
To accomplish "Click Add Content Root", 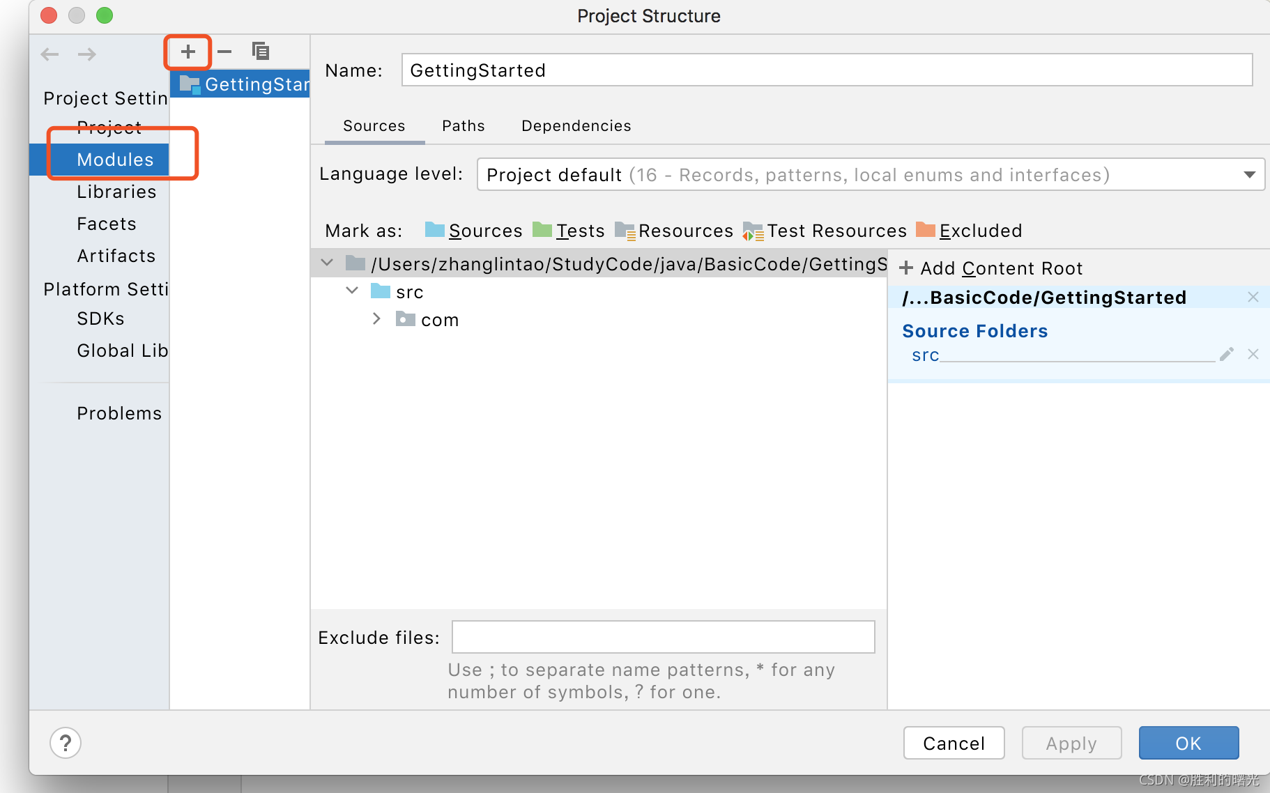I will (x=990, y=268).
